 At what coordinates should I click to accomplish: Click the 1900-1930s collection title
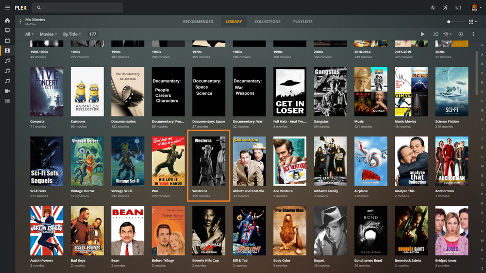39,52
